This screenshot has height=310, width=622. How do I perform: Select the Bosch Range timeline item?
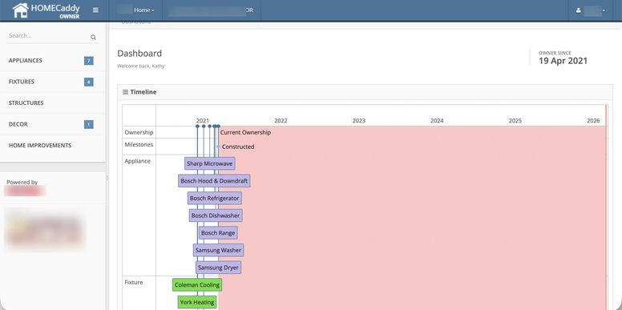tap(218, 233)
